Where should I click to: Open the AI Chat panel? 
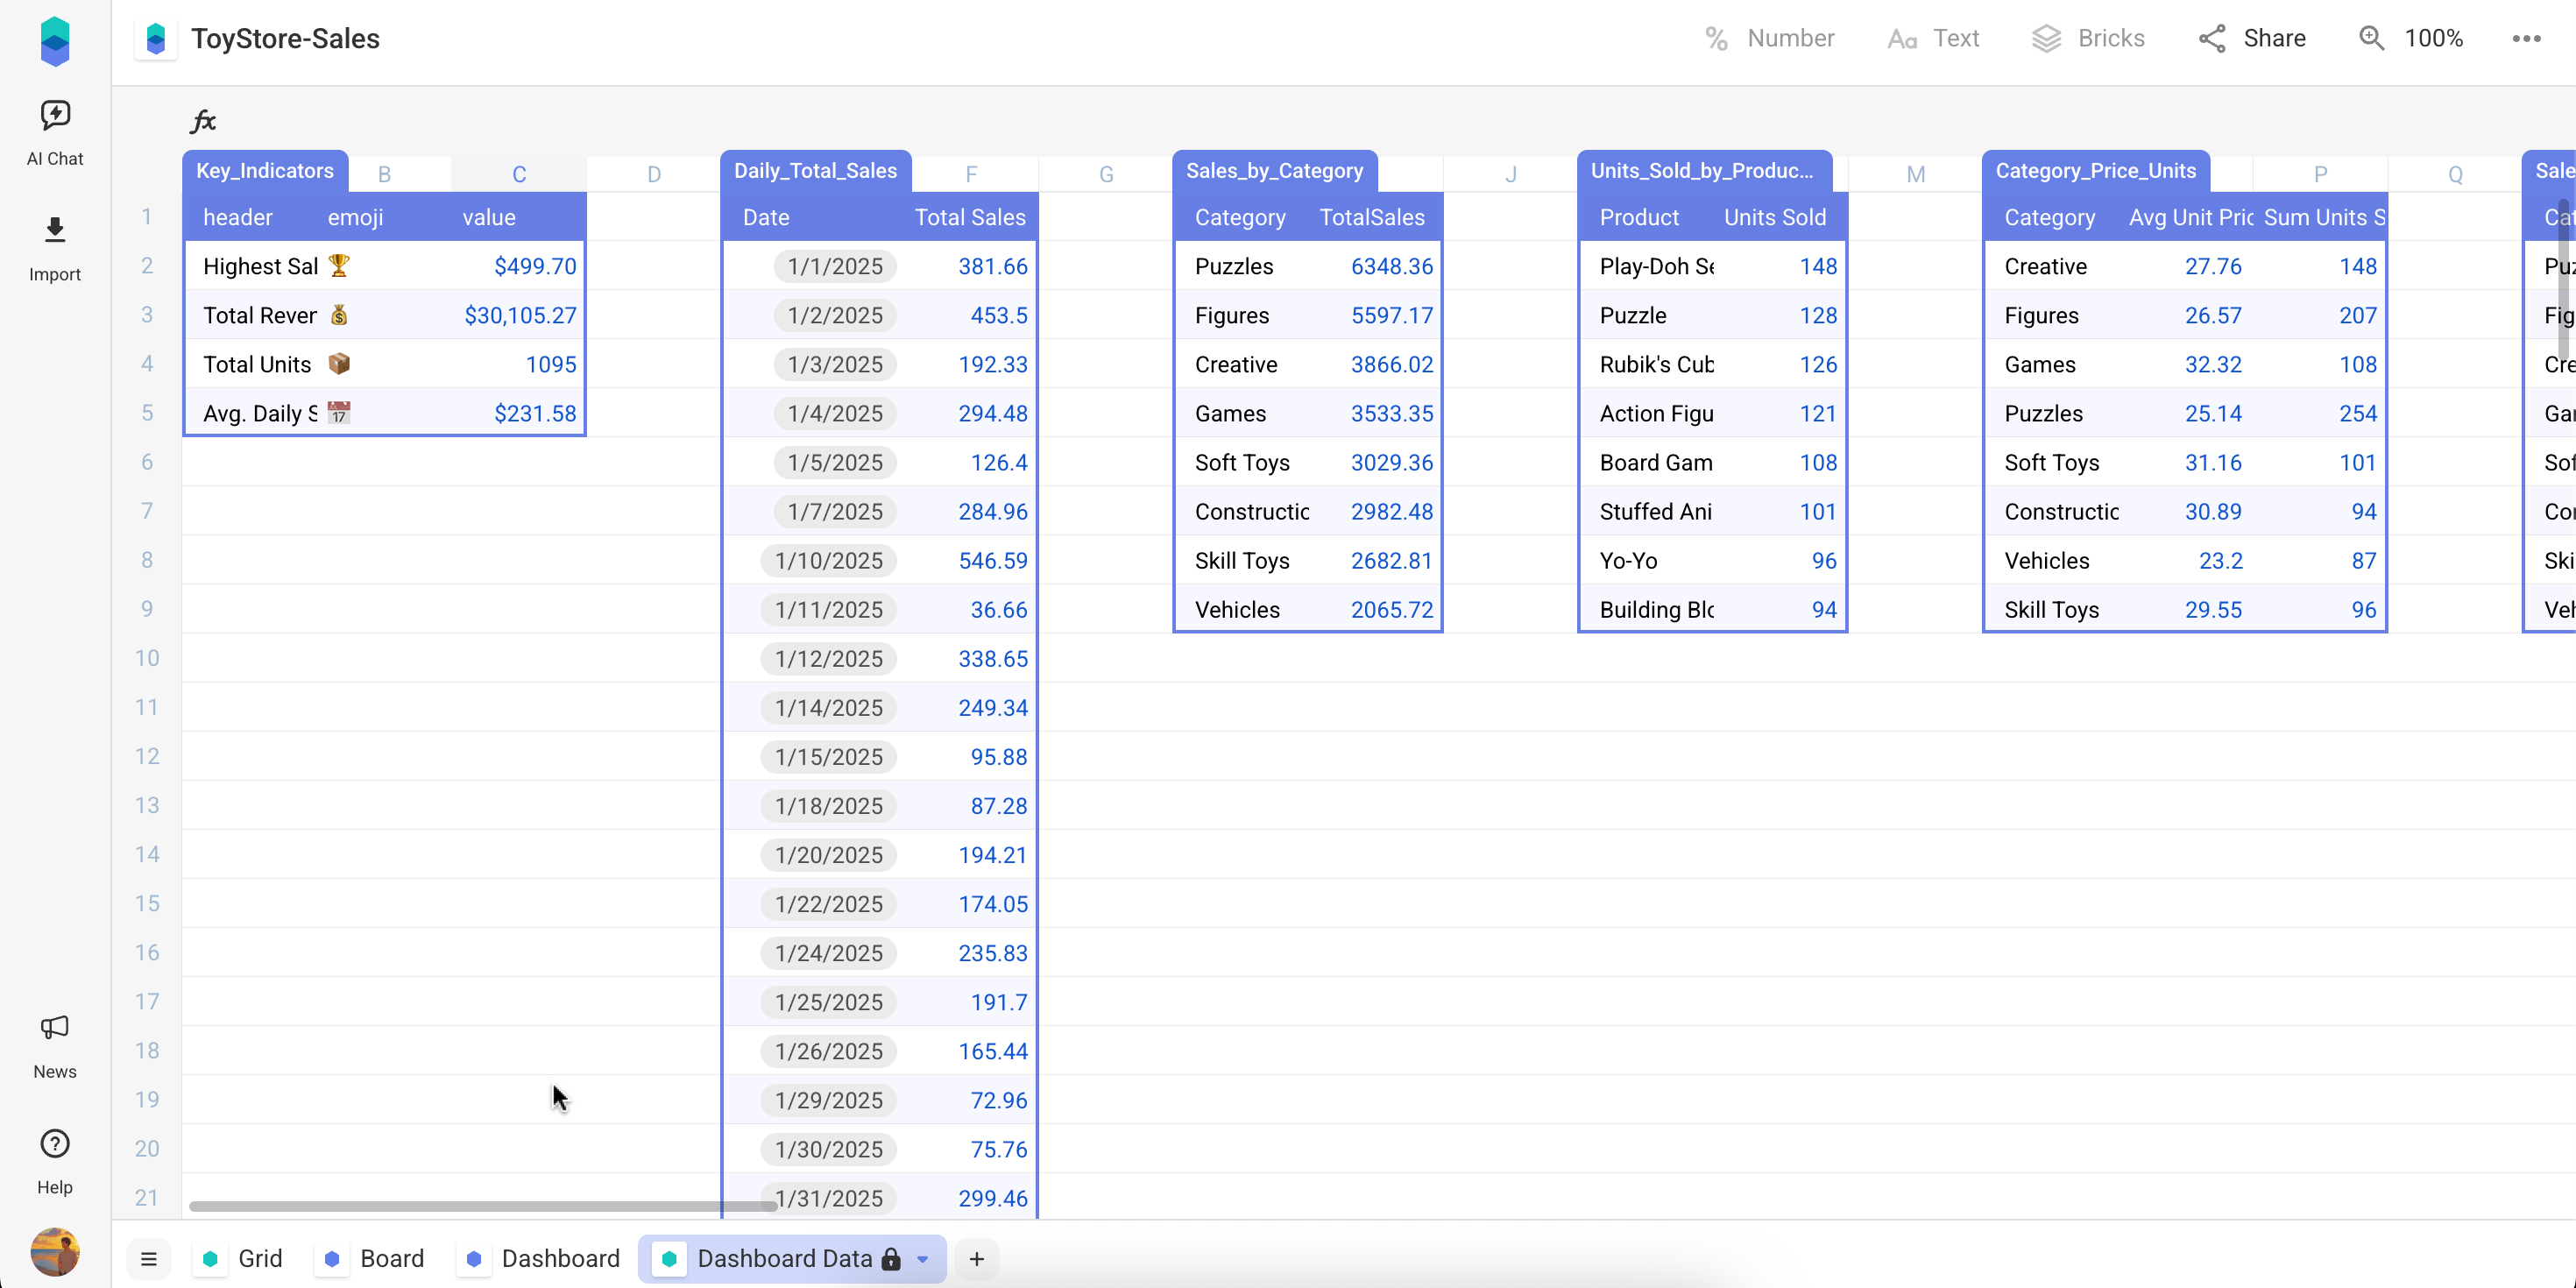coord(54,128)
